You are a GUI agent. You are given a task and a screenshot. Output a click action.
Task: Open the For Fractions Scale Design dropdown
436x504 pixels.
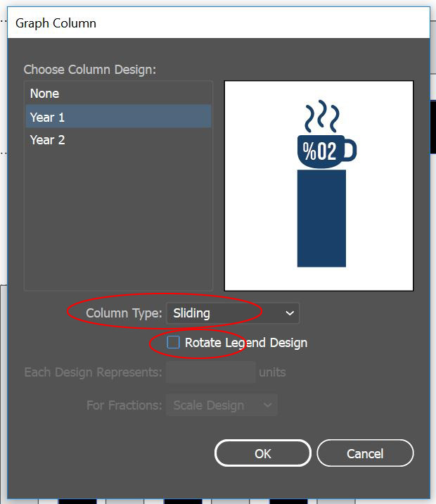(x=222, y=405)
